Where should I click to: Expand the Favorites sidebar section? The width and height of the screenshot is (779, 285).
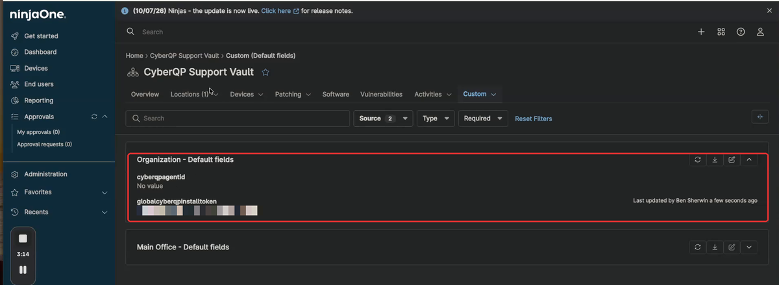coord(105,192)
